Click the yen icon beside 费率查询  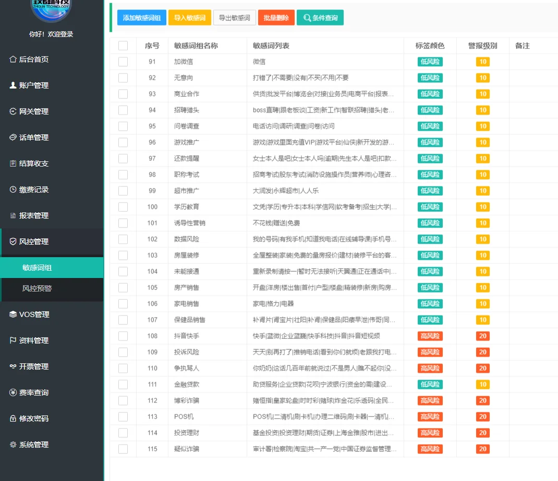coord(13,392)
